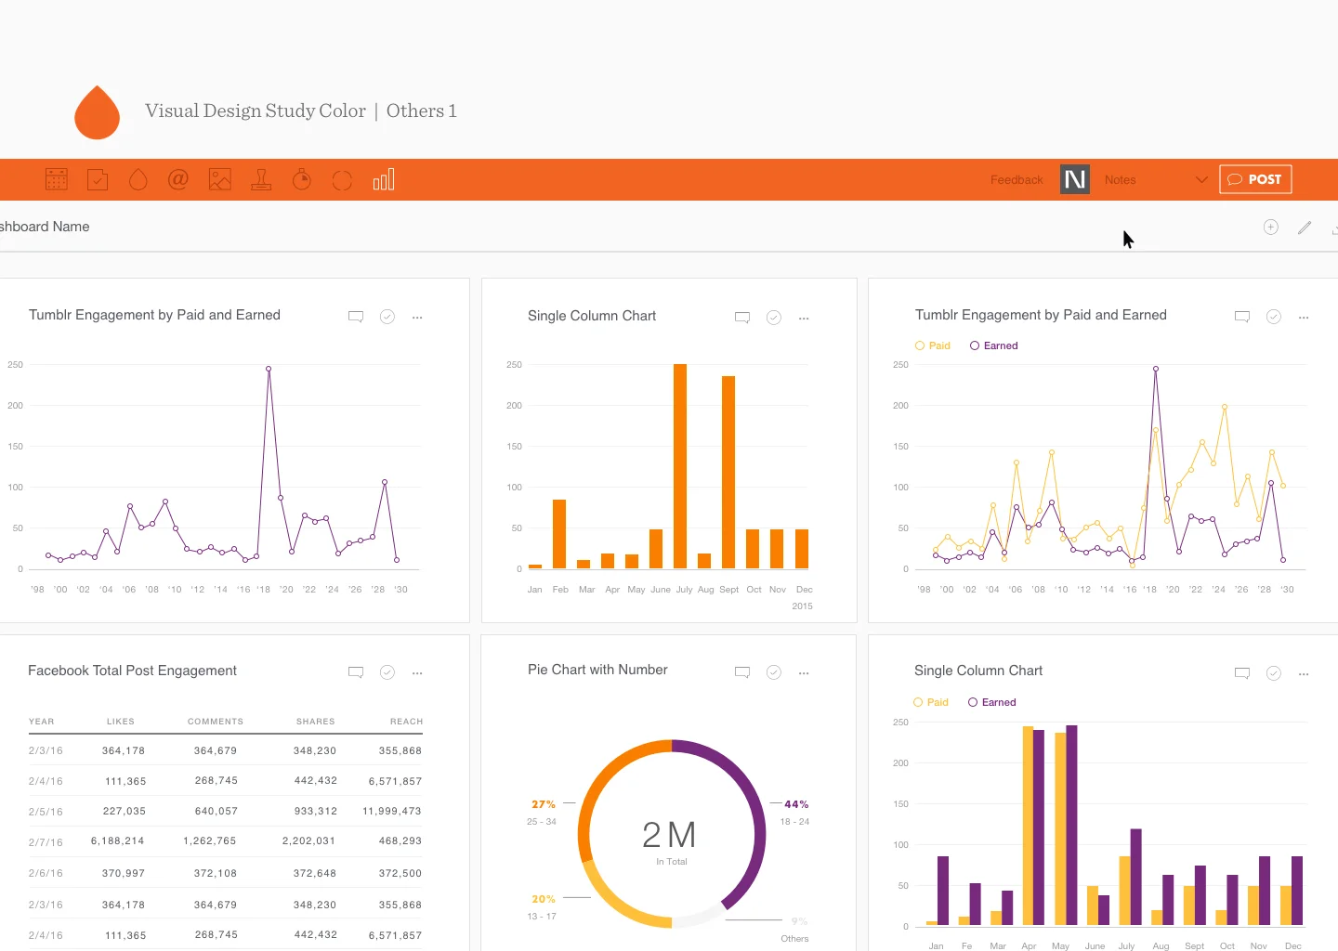Open the calendar icon in the orange toolbar

(x=57, y=179)
